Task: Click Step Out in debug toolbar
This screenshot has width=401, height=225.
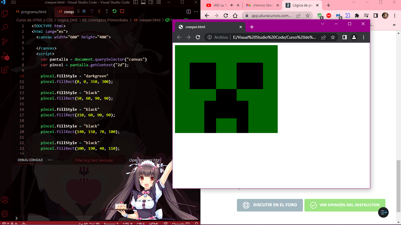Action: [107, 11]
